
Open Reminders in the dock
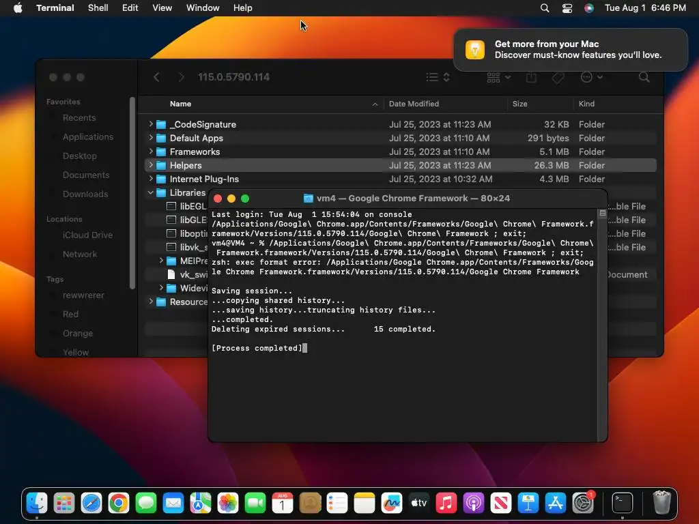pyautogui.click(x=337, y=503)
